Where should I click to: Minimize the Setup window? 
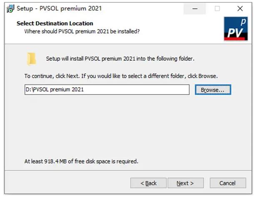(195, 9)
